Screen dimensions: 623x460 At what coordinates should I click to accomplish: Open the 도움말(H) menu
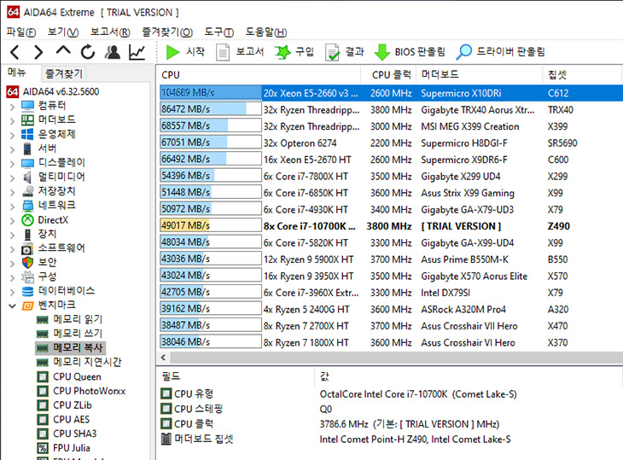pyautogui.click(x=265, y=32)
